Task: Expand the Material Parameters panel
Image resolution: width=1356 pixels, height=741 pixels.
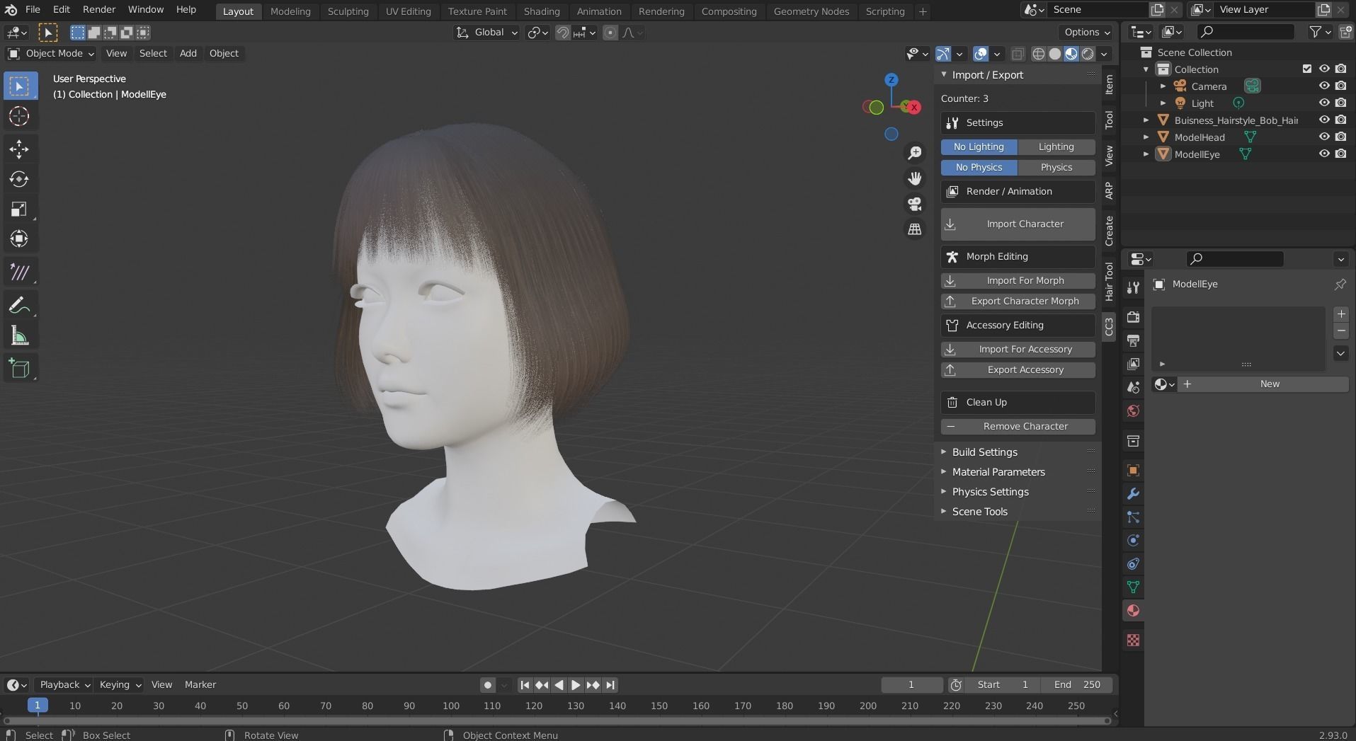Action: click(998, 471)
